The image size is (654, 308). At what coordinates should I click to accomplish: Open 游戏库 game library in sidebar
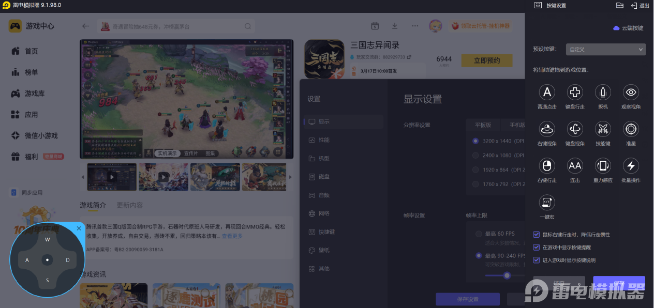pyautogui.click(x=28, y=94)
